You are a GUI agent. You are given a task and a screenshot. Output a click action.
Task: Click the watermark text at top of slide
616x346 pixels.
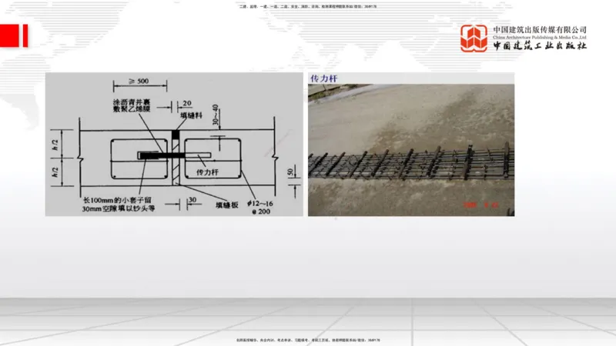pos(308,6)
